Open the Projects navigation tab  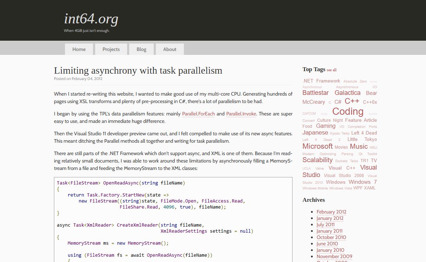point(111,49)
